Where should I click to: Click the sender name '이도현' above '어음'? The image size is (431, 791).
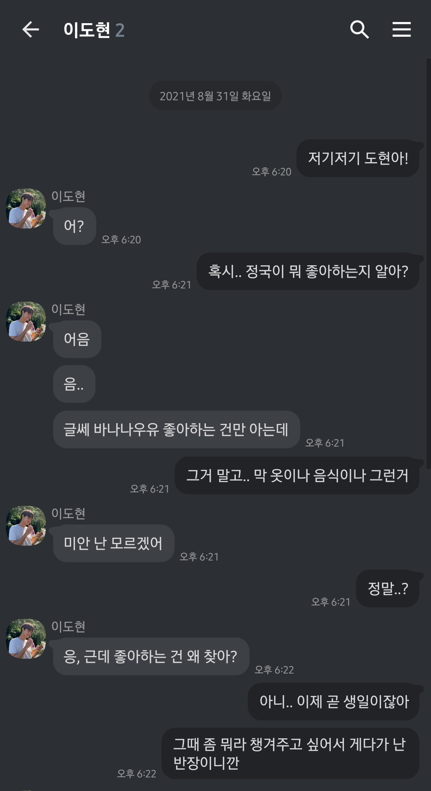click(x=68, y=309)
